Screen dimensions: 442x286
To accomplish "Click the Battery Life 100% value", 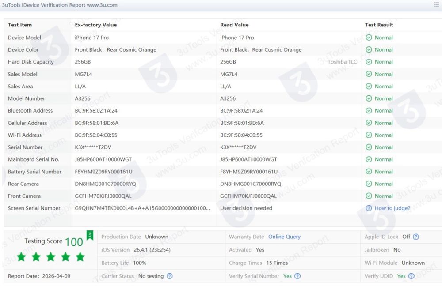I will tap(140, 263).
